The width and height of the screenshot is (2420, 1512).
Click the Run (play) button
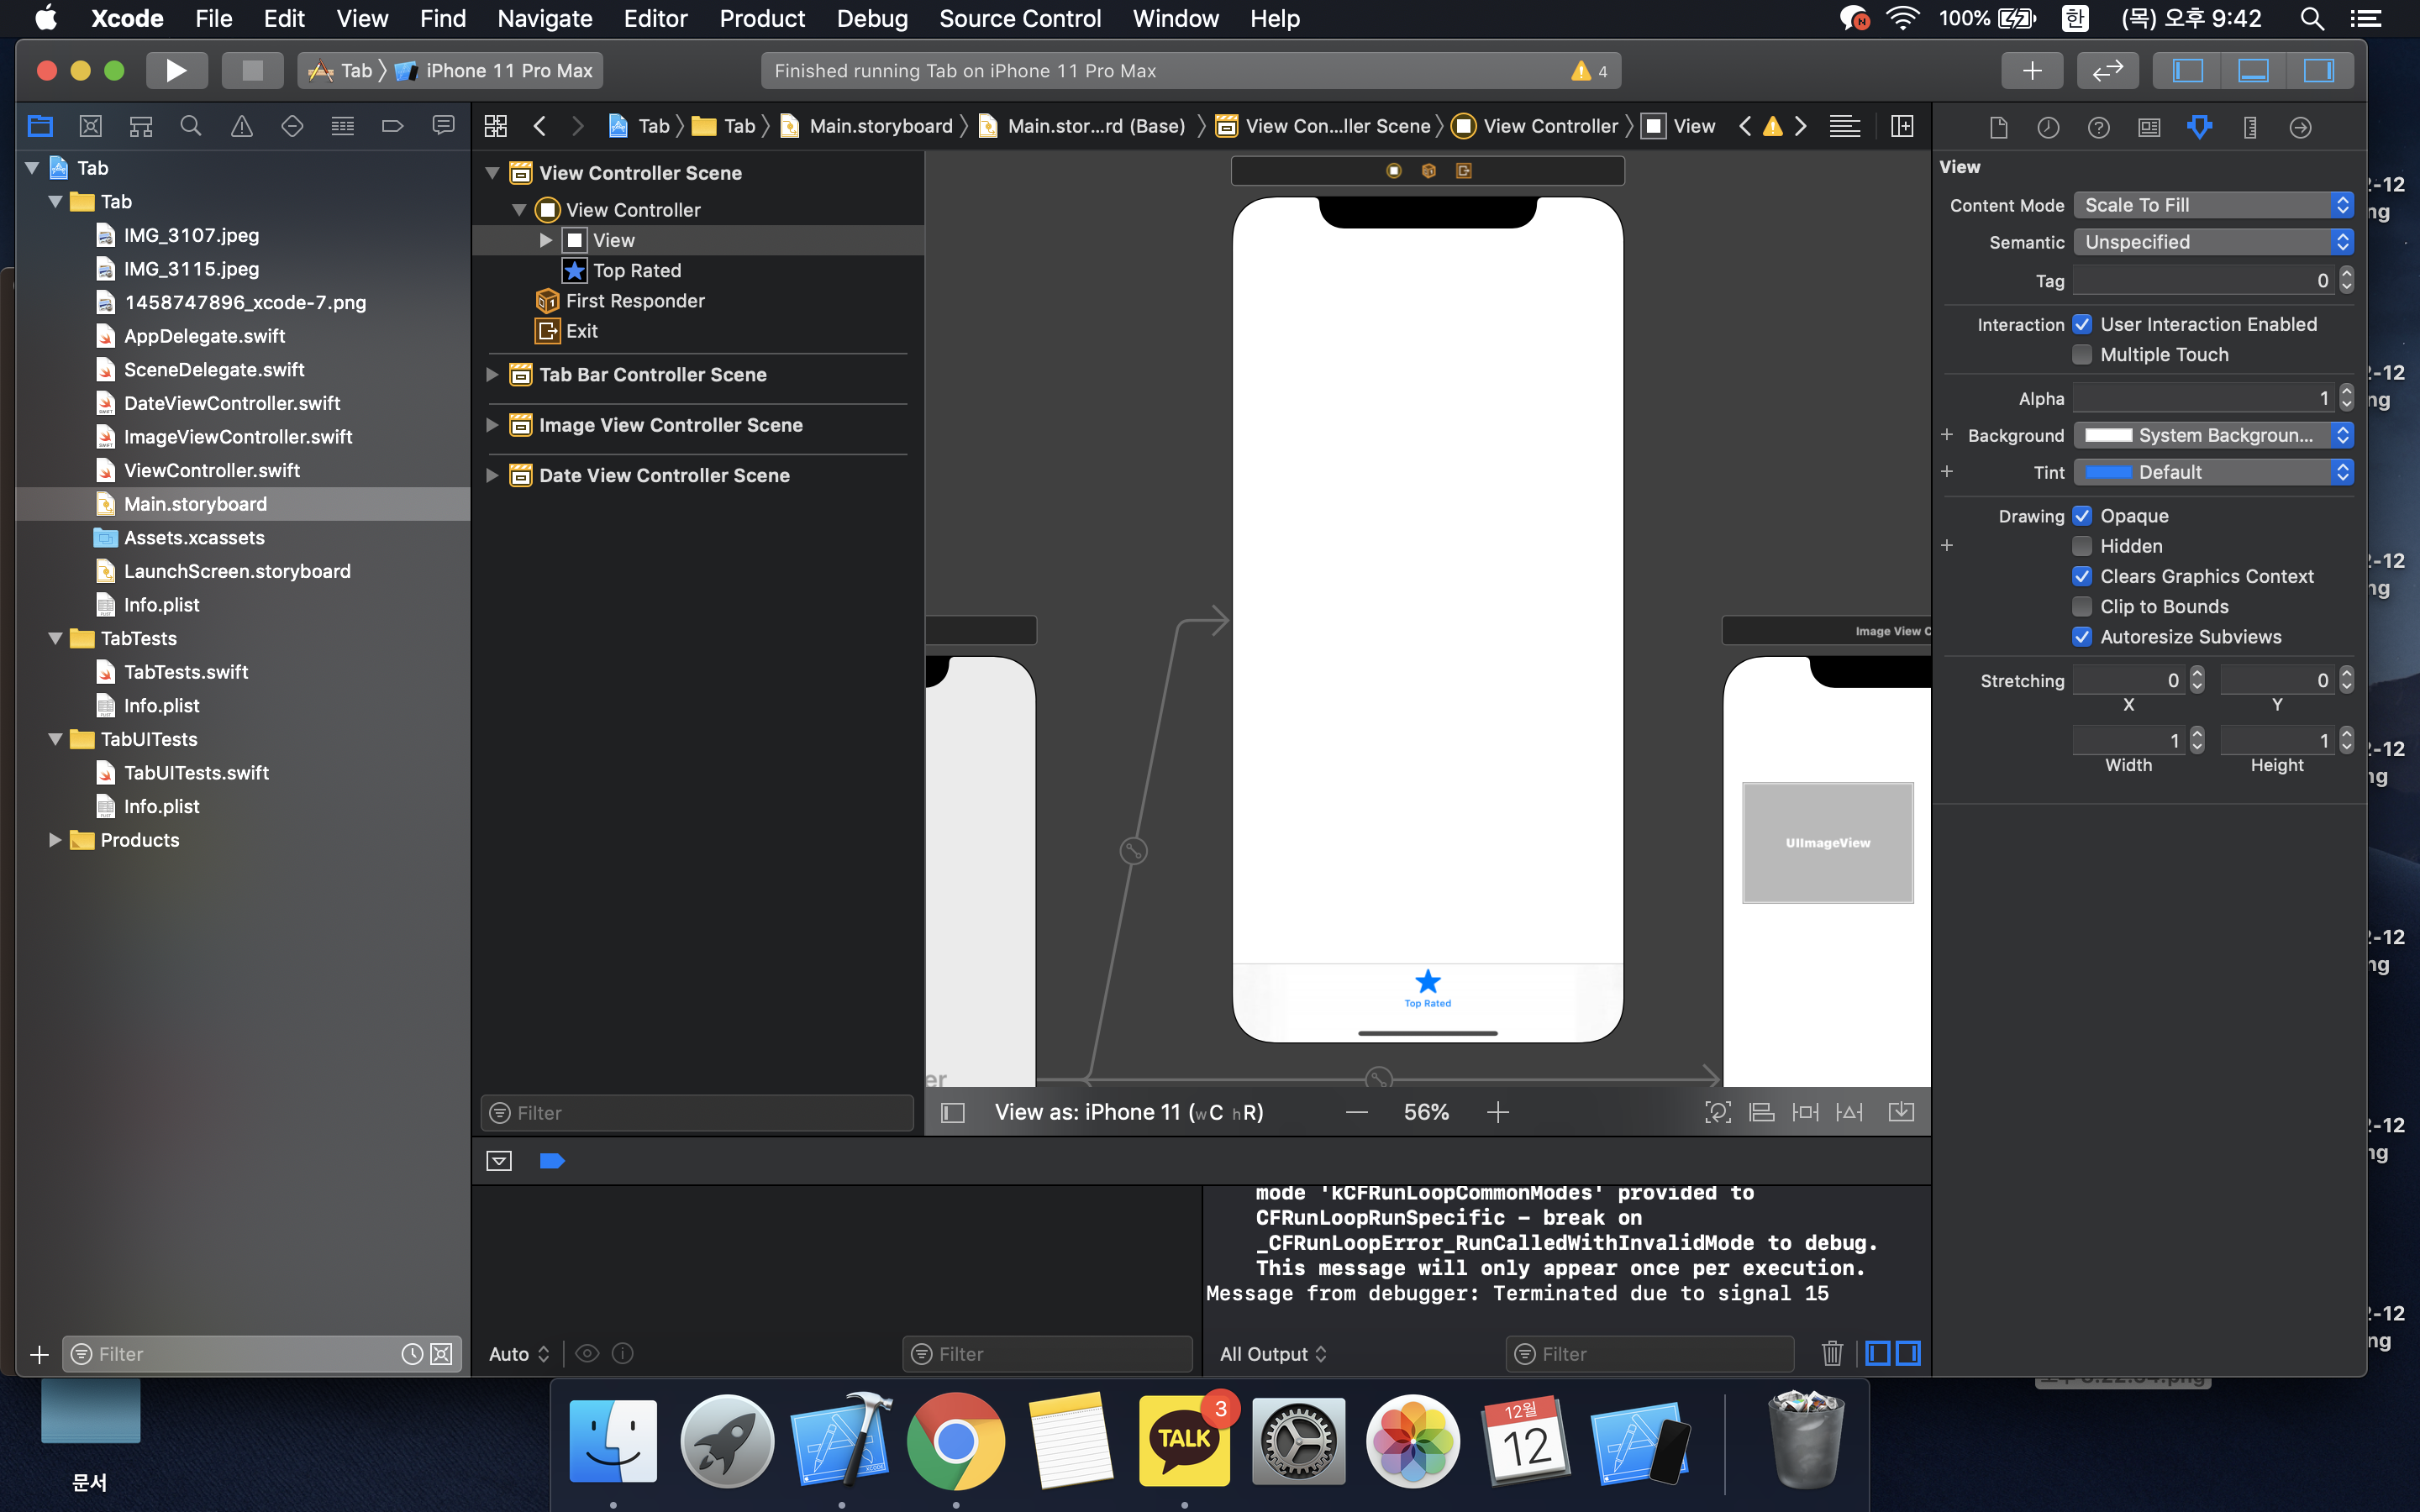coord(176,70)
